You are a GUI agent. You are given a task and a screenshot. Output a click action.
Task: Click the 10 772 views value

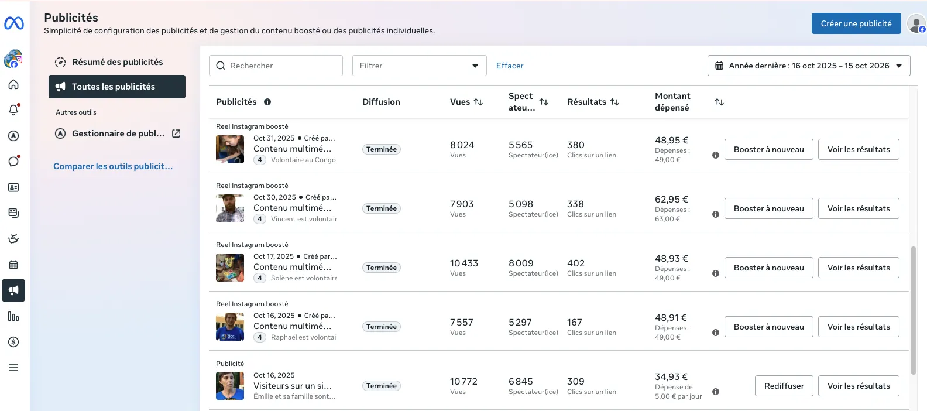click(x=463, y=381)
